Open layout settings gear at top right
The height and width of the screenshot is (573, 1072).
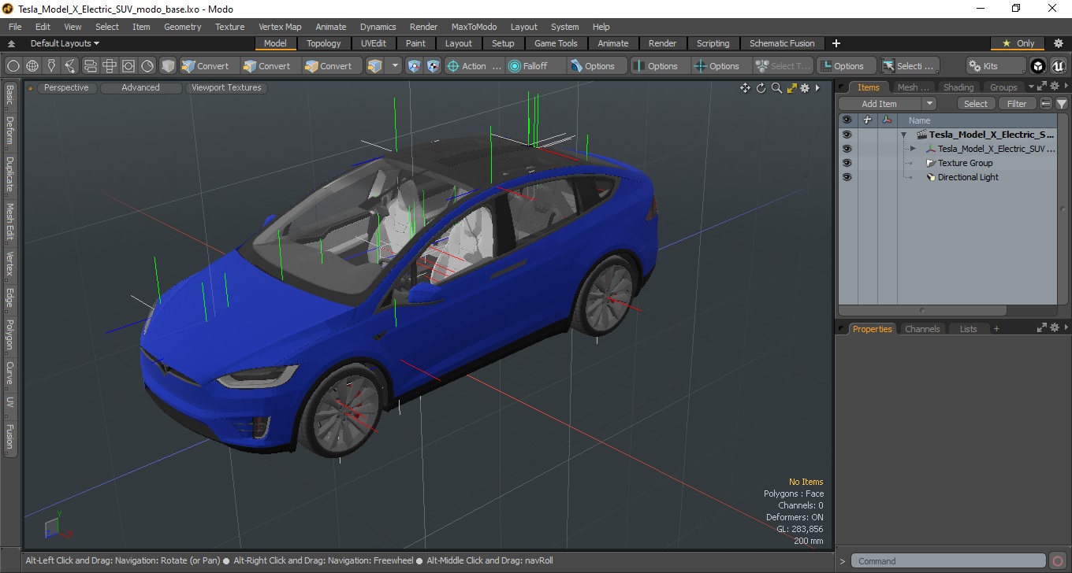click(1059, 43)
